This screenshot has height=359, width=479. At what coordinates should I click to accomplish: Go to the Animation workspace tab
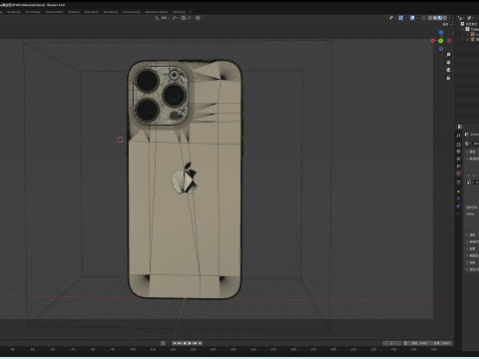(92, 12)
